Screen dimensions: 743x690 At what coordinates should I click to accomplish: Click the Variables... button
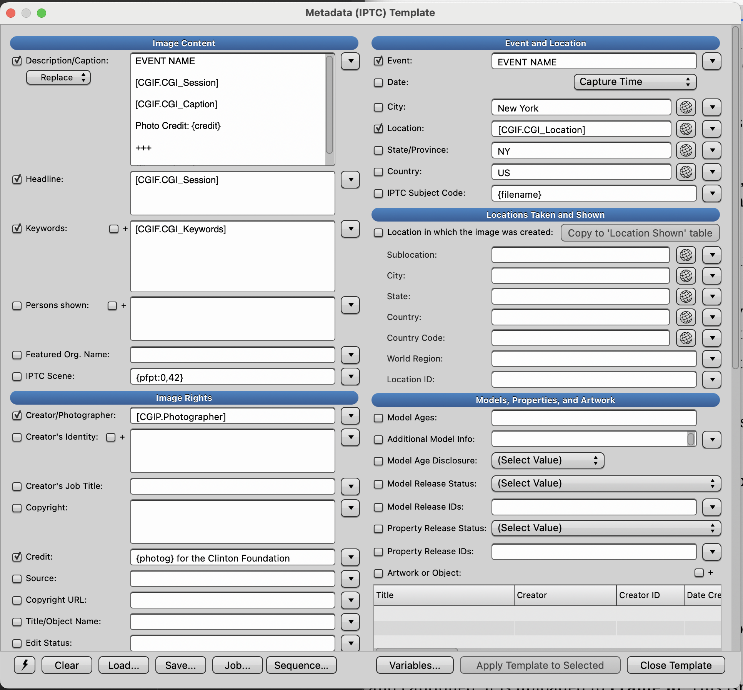tap(415, 665)
